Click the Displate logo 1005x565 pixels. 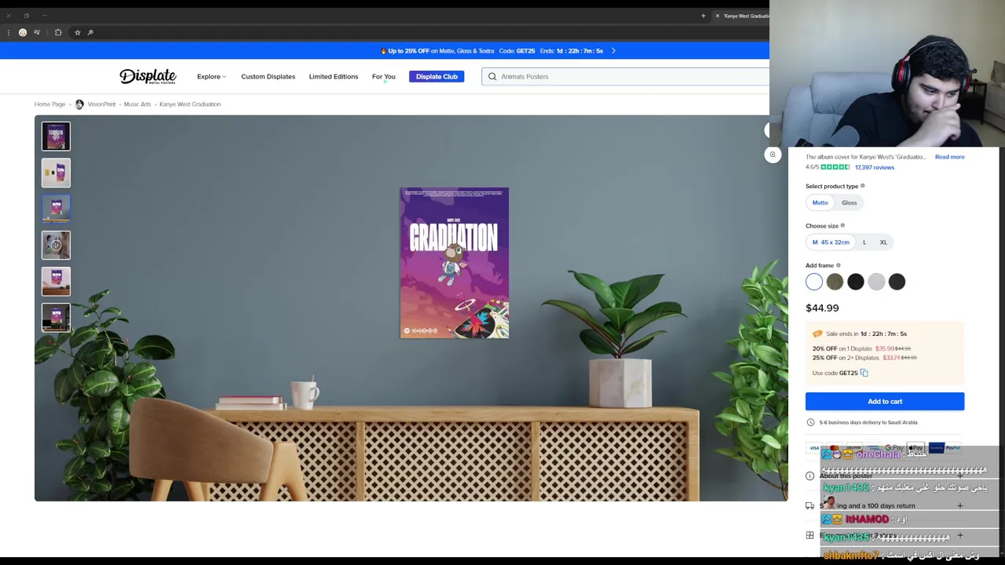point(148,76)
